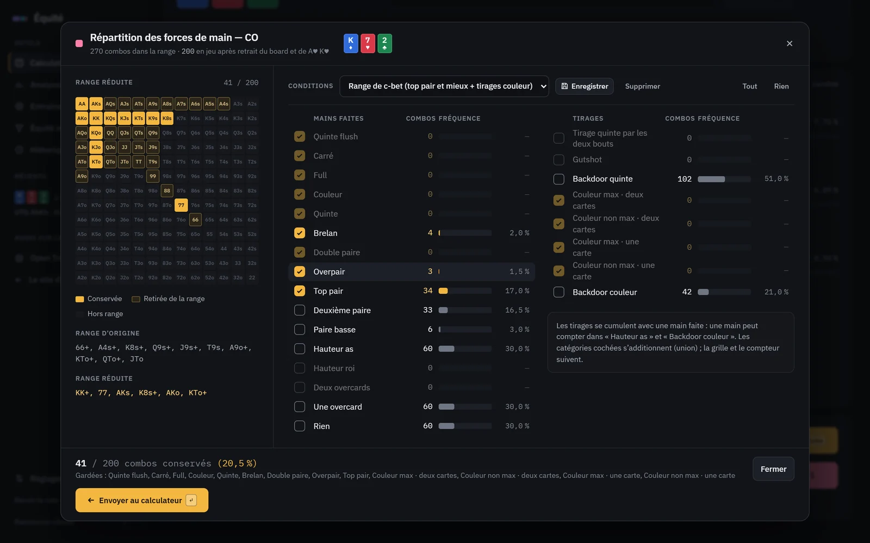Click the Fermer button
Screen dimensions: 870x543
point(773,469)
